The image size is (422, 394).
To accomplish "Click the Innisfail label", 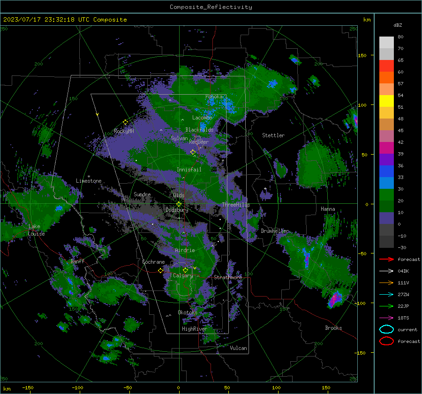I will tap(189, 170).
